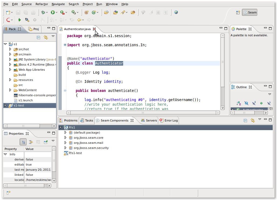Click the Debug bug icon in toolbar

coord(43,12)
